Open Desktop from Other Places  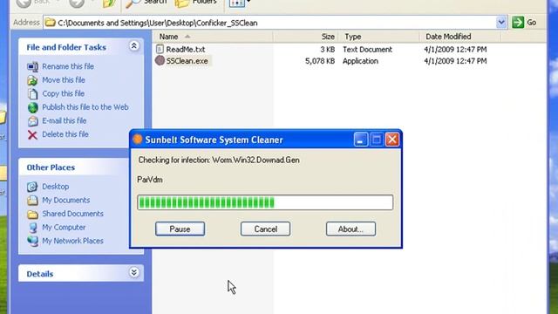pyautogui.click(x=56, y=186)
